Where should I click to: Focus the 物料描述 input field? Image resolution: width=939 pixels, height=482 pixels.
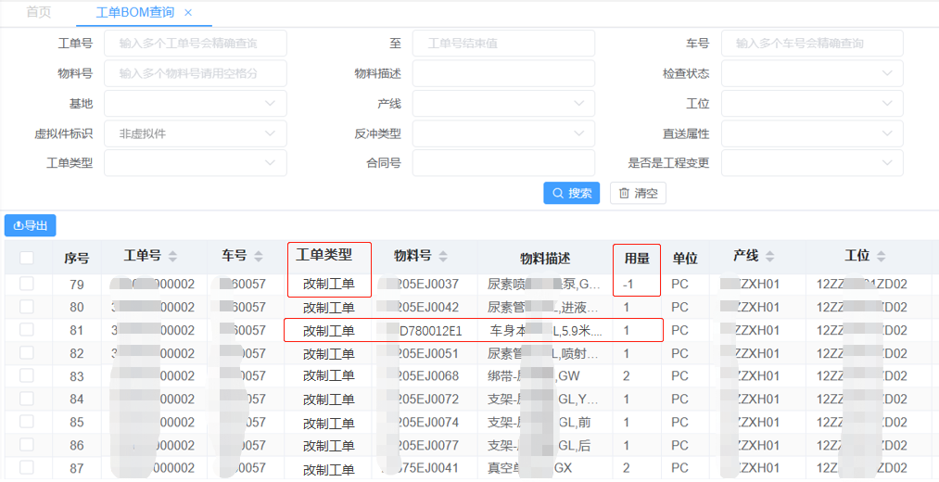coord(503,73)
